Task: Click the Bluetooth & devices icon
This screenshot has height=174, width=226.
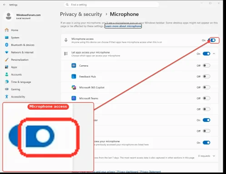Action: click(7, 45)
